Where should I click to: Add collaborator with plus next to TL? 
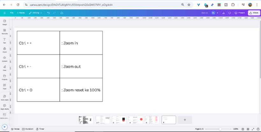[217, 13]
